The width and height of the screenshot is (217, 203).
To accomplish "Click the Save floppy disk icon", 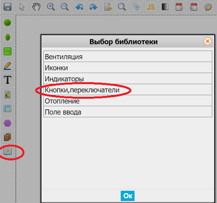I will point(7,7).
